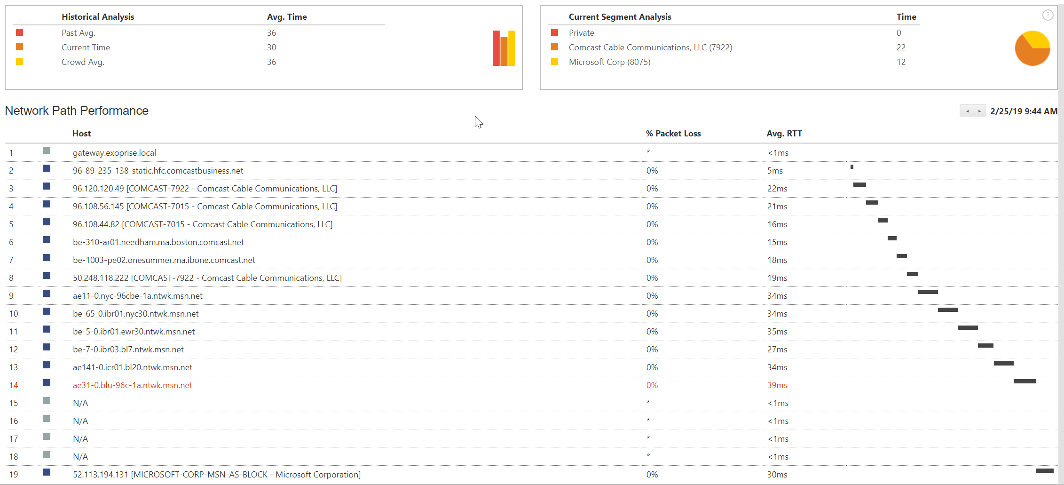The width and height of the screenshot is (1064, 485).
Task: Click status square for 96.108.44.82 hop
Action: tap(47, 222)
